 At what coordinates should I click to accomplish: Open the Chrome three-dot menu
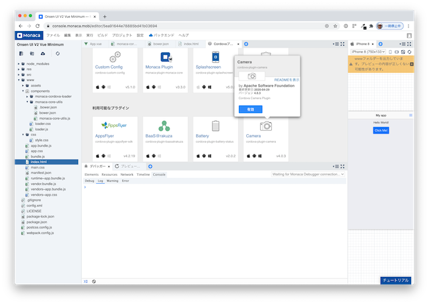[409, 26]
